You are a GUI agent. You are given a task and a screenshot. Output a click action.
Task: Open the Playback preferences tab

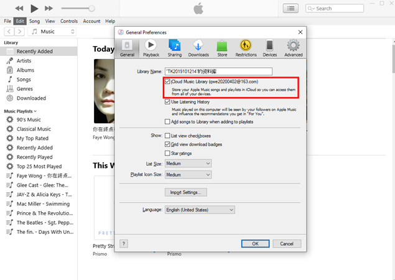coord(151,49)
